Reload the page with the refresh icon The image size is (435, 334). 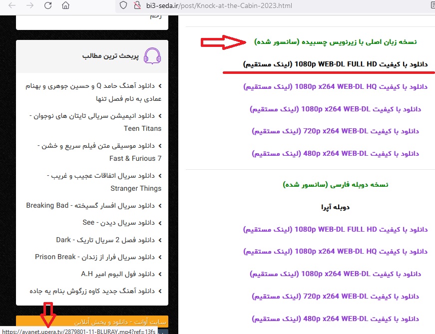coord(48,5)
